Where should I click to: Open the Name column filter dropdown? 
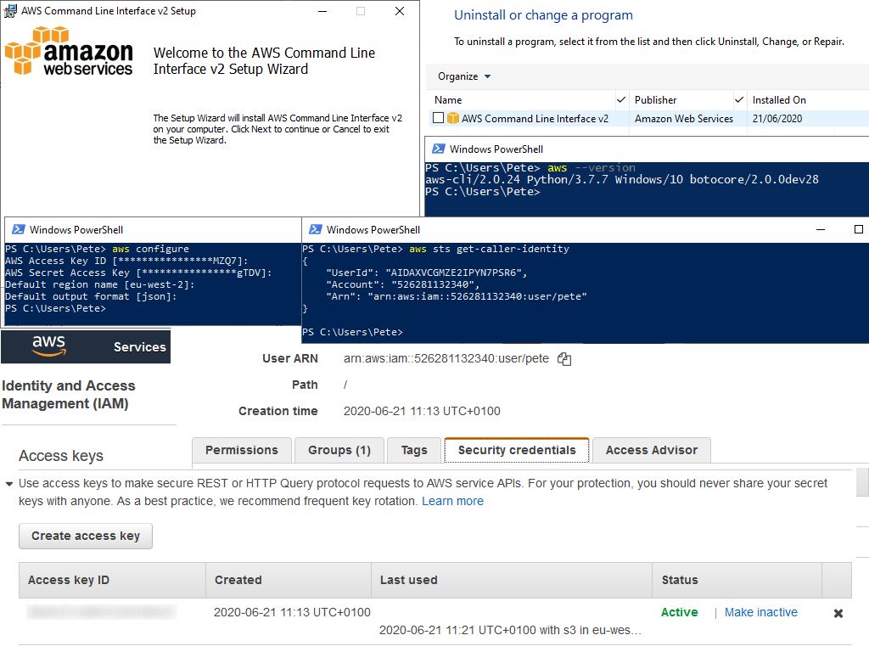[x=620, y=99]
